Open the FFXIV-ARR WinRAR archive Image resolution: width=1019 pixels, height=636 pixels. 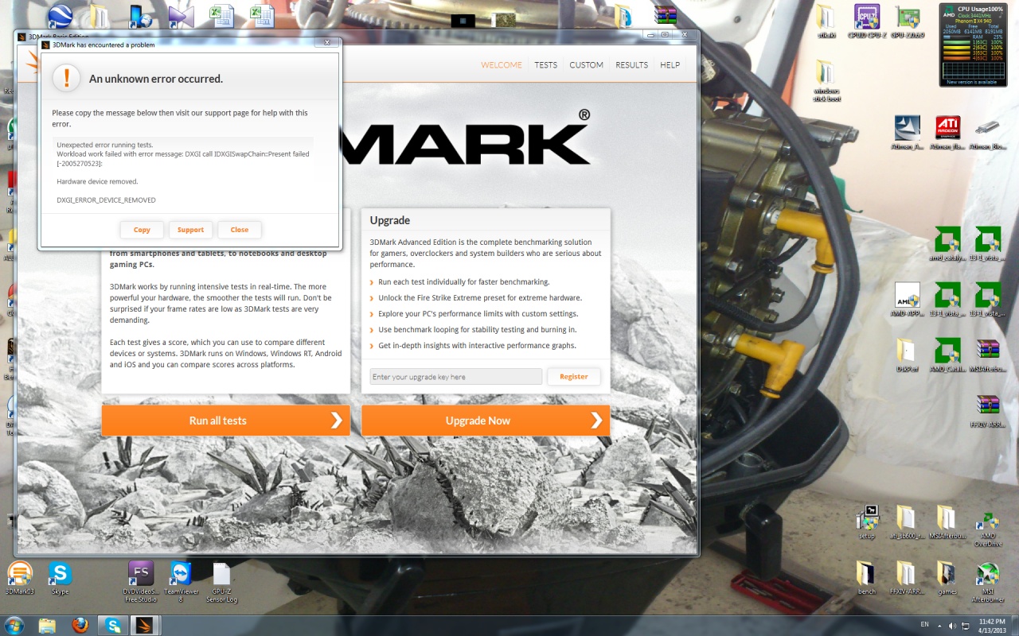click(x=988, y=410)
